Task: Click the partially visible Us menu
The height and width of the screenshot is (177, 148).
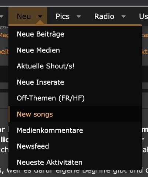Action: (144, 16)
